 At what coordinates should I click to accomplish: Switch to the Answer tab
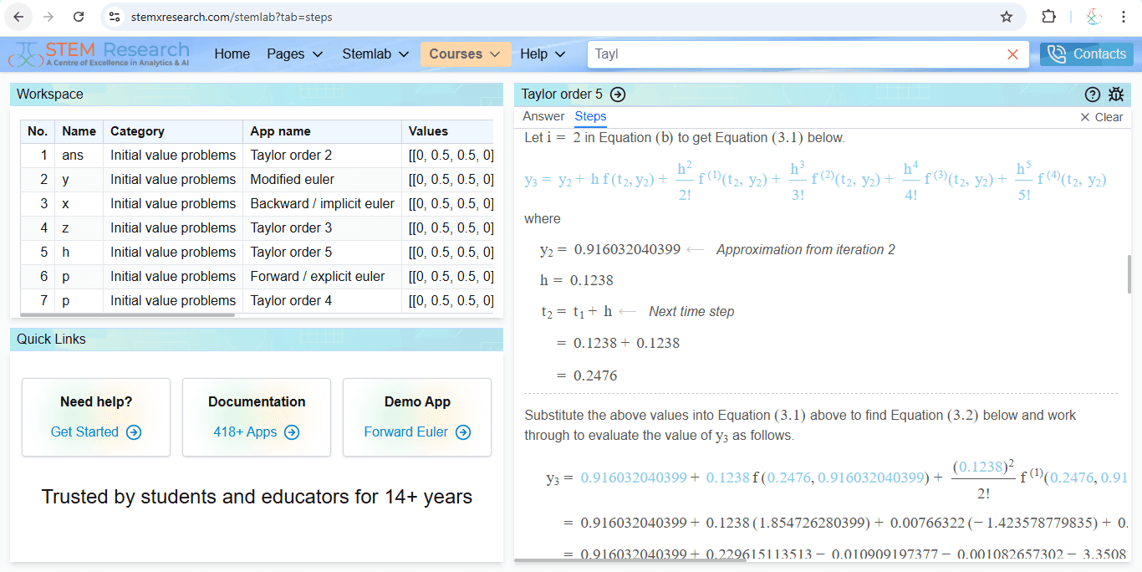click(x=543, y=116)
